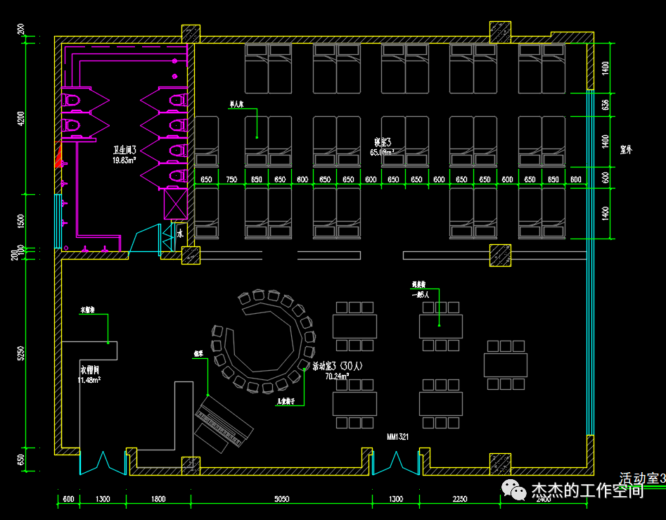The width and height of the screenshot is (666, 520).
Task: Select the 卫生间3 room label
Action: [125, 151]
